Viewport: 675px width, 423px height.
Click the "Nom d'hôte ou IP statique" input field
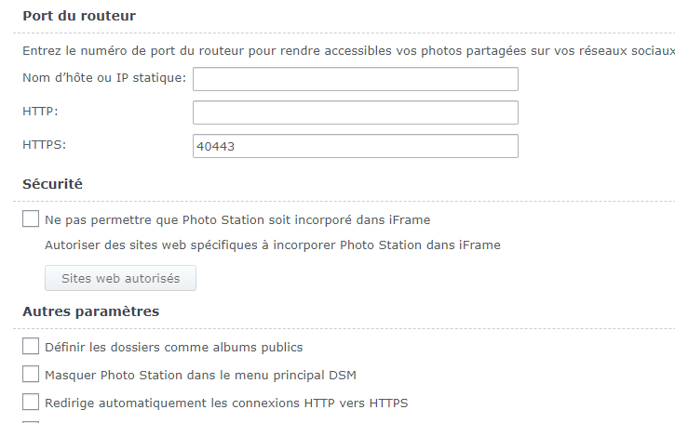point(355,79)
